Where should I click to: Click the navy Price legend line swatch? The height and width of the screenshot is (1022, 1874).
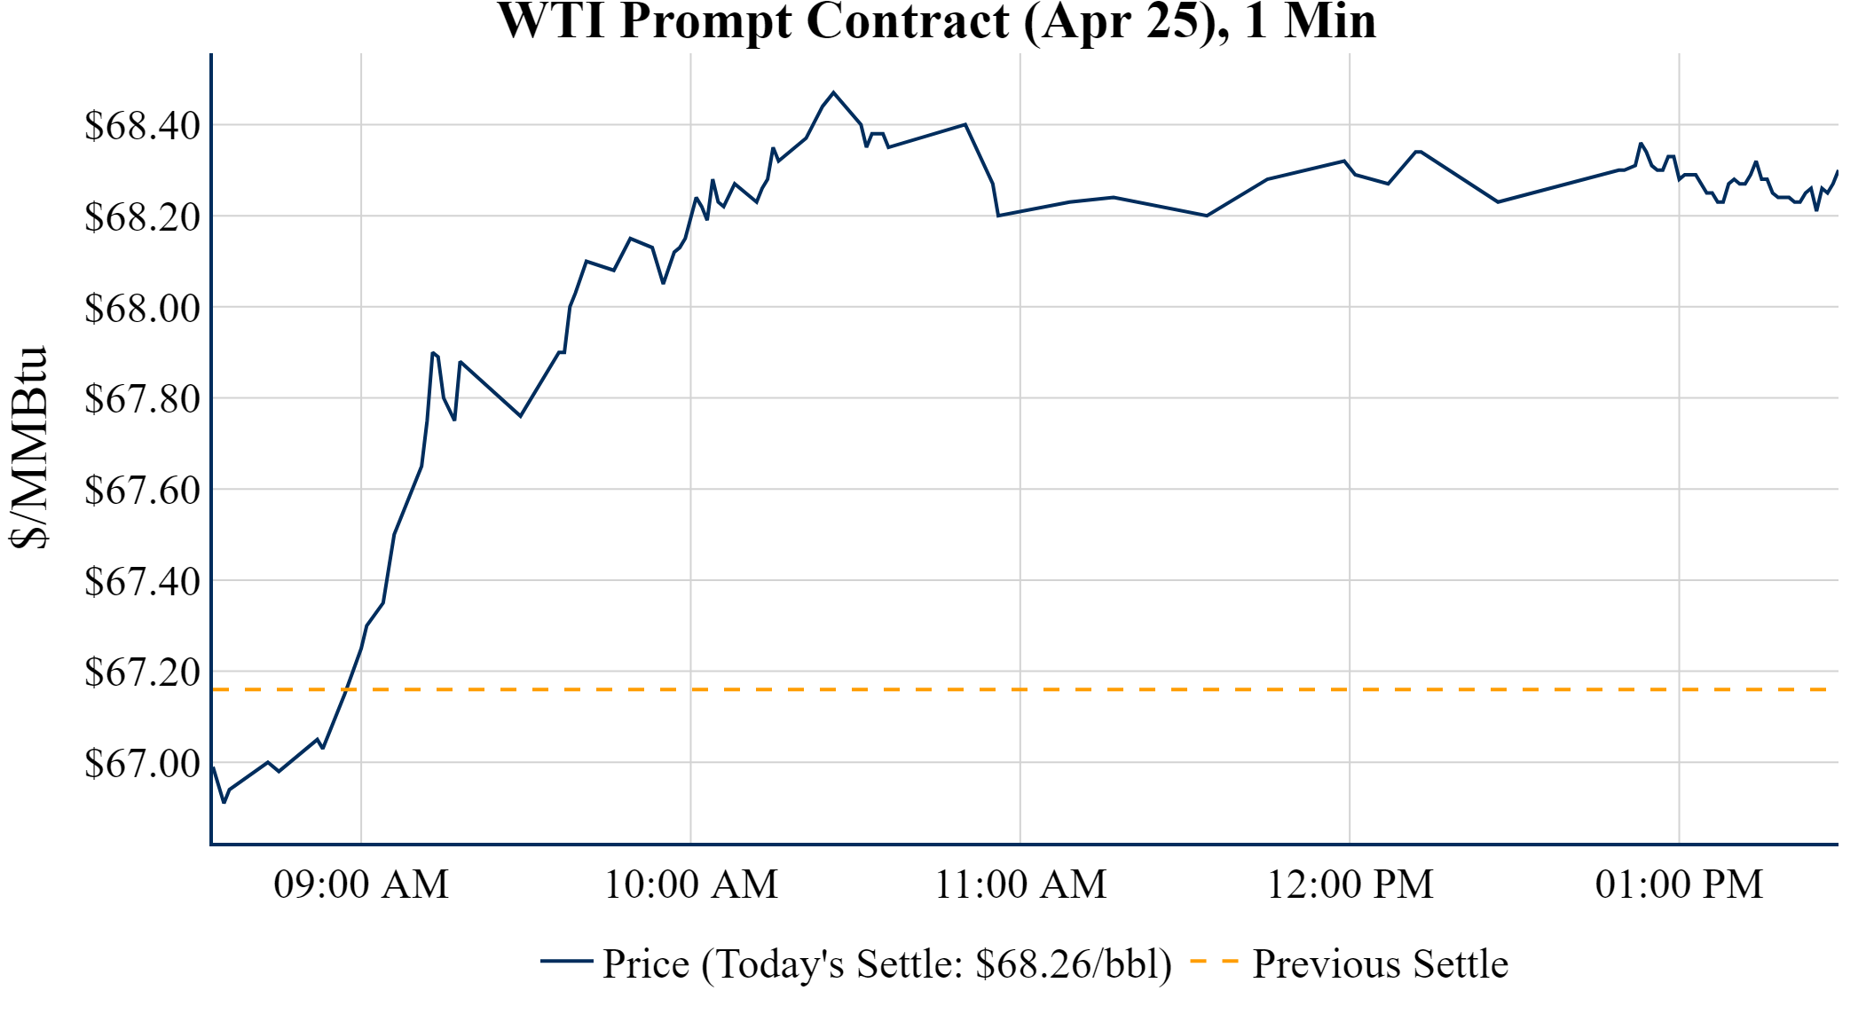click(566, 961)
